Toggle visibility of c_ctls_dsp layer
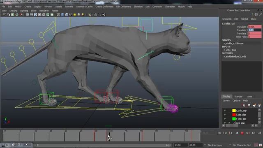263x148 pixels. 225,111
